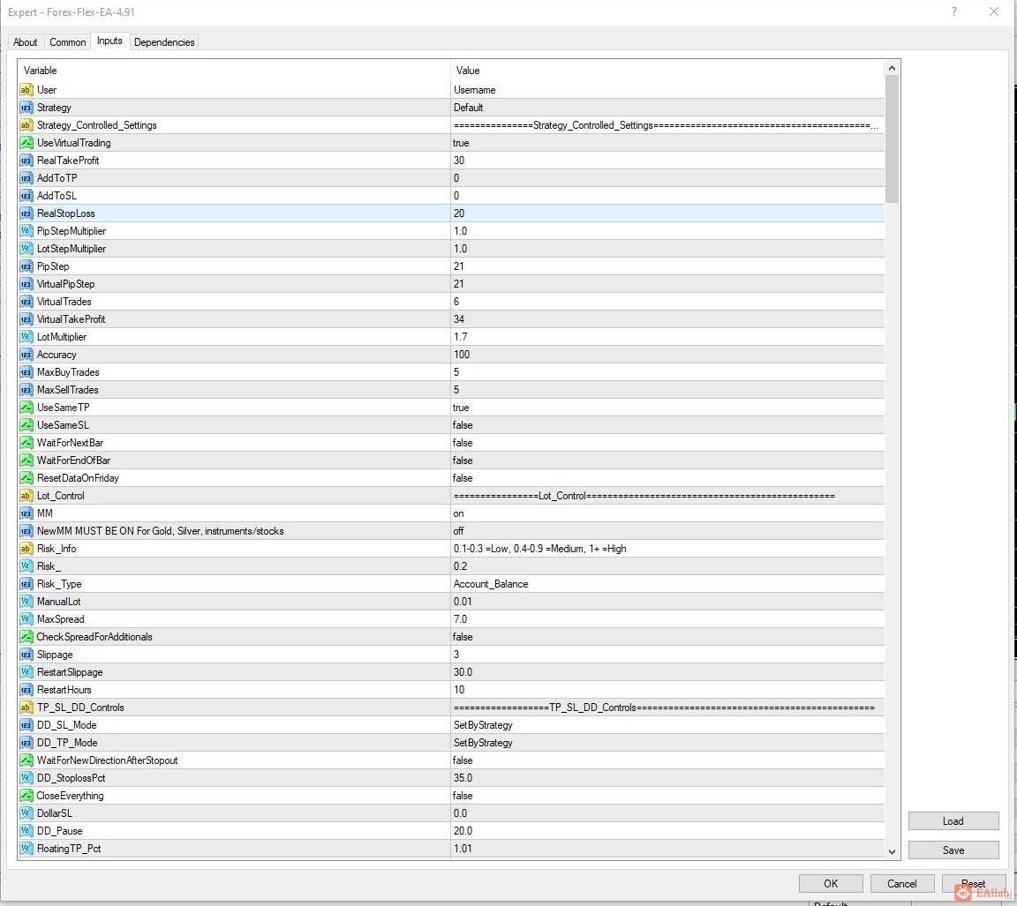Viewport: 1017px width, 906px height.
Task: Switch to the Common tab
Action: tap(67, 42)
